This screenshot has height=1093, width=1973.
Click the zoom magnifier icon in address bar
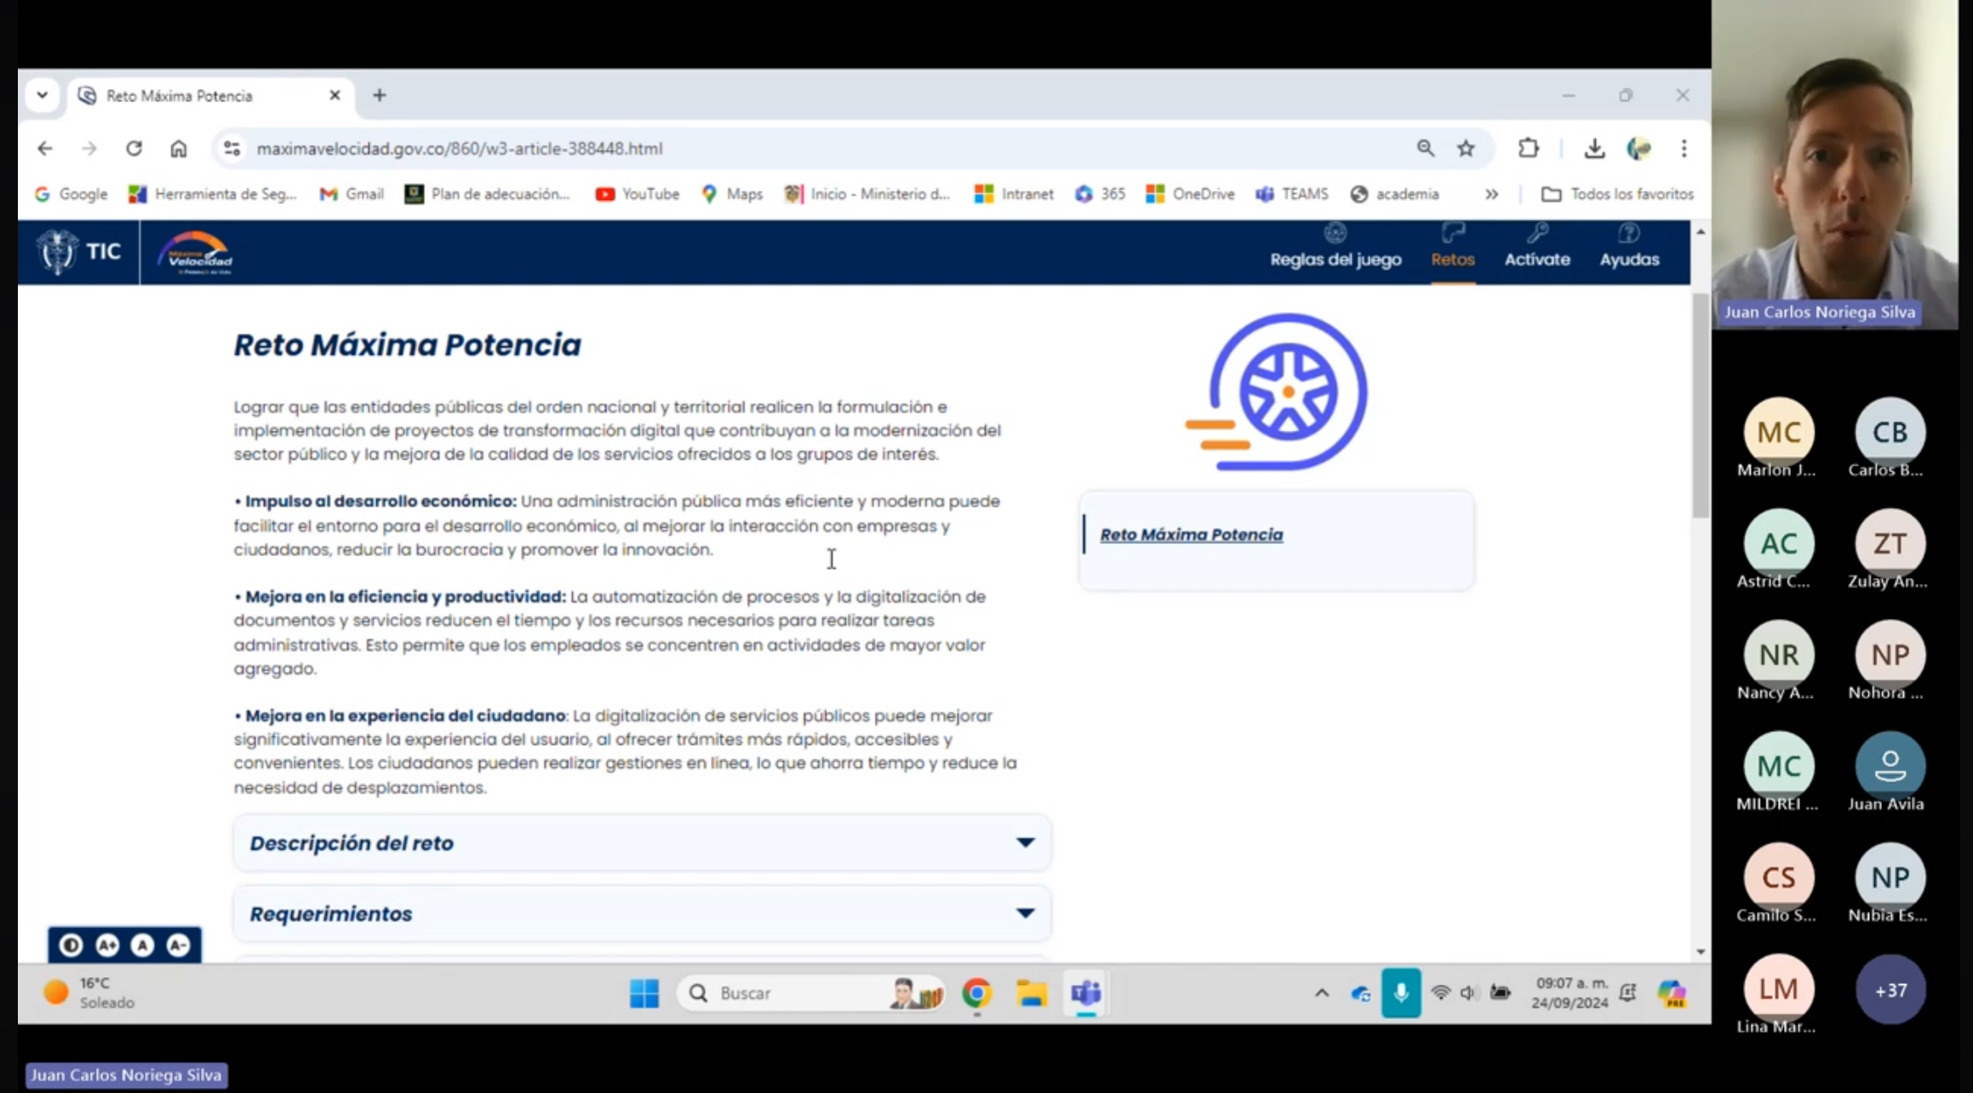[1425, 148]
